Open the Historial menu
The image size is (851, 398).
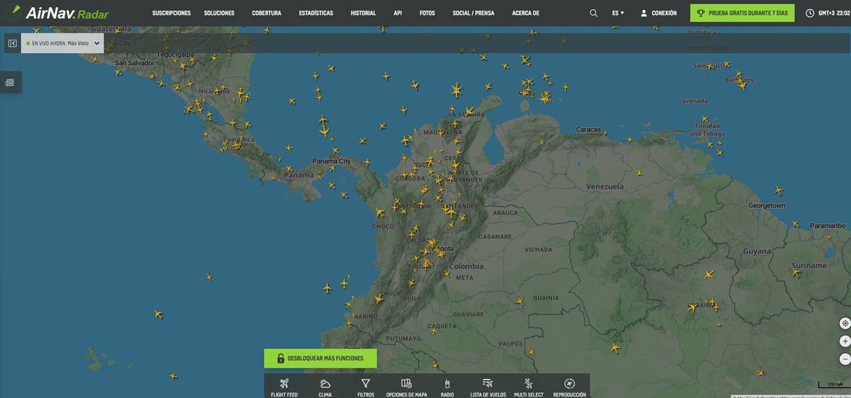(x=363, y=13)
